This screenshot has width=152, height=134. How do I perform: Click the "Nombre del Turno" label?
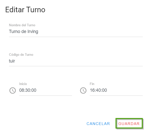coord(22,25)
